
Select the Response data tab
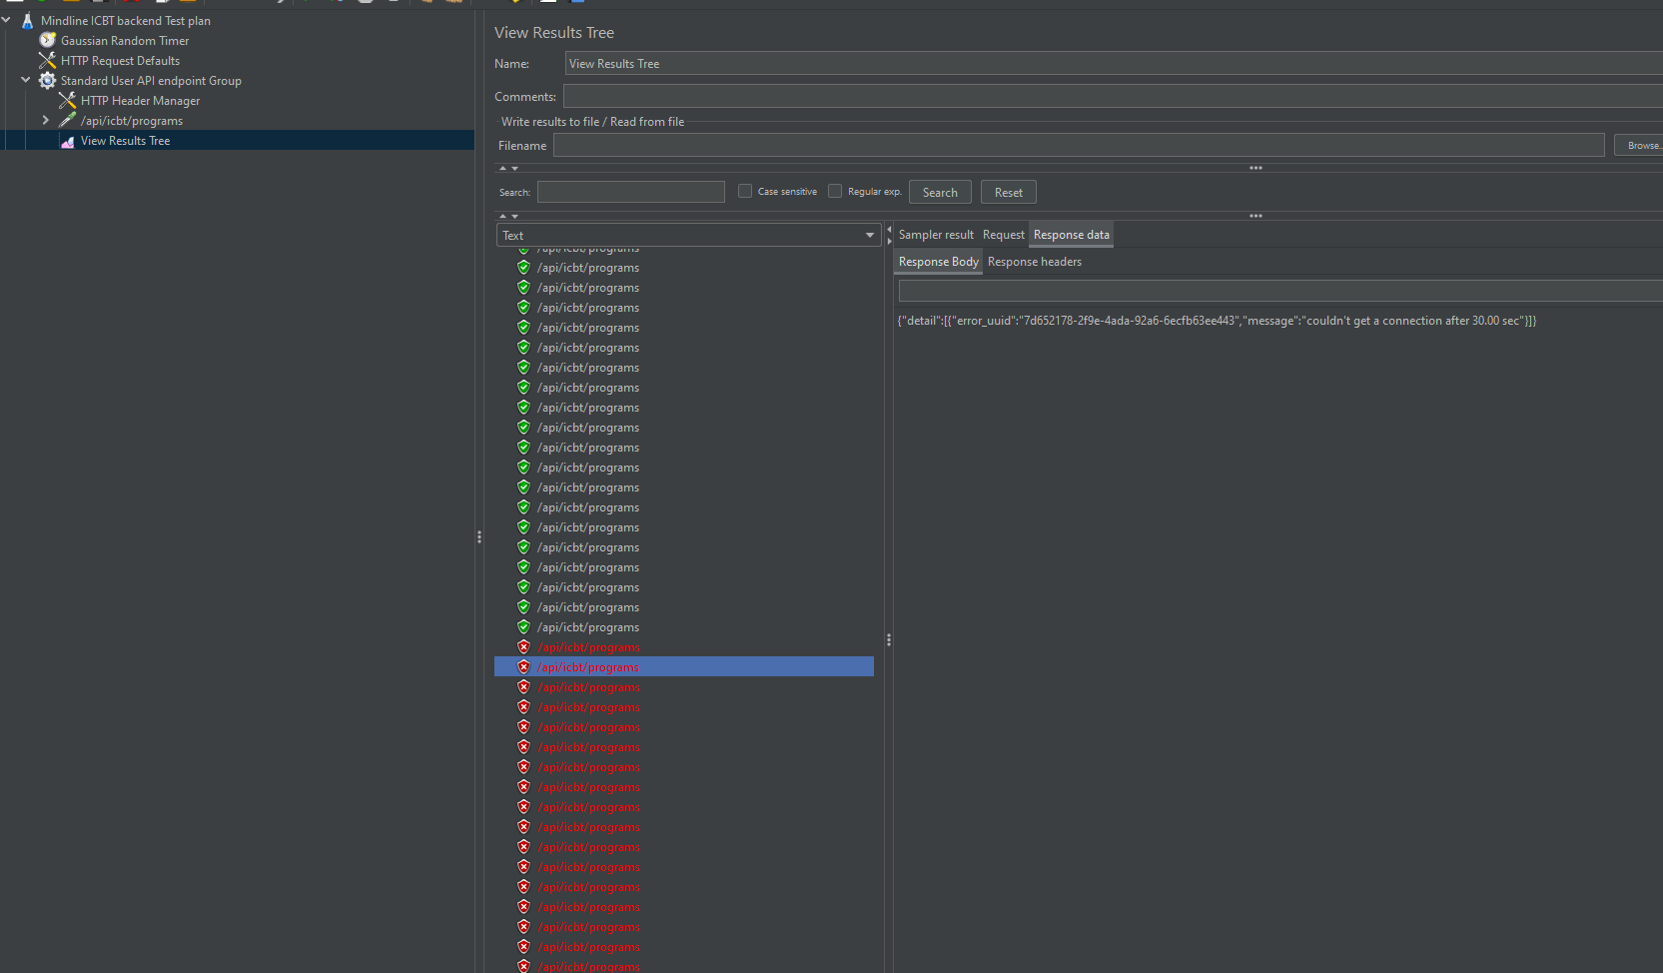coord(1071,235)
